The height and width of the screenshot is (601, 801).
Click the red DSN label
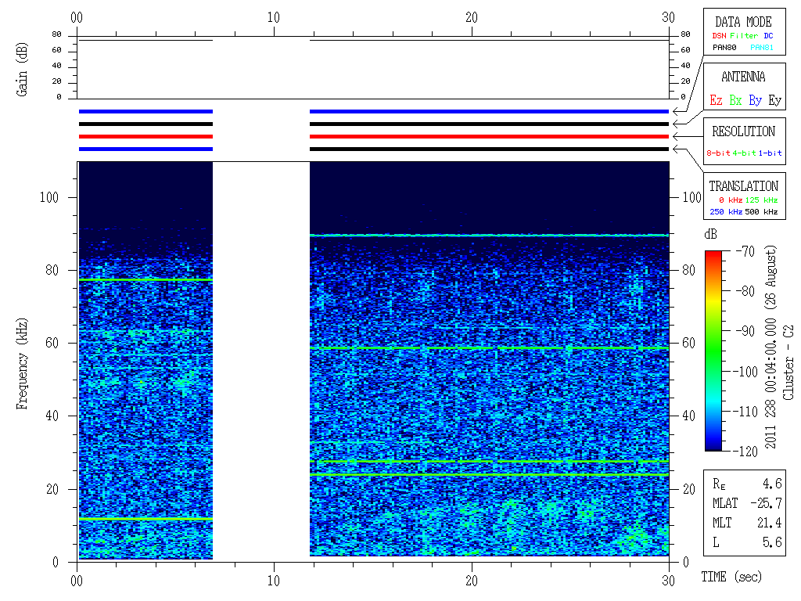pyautogui.click(x=719, y=36)
